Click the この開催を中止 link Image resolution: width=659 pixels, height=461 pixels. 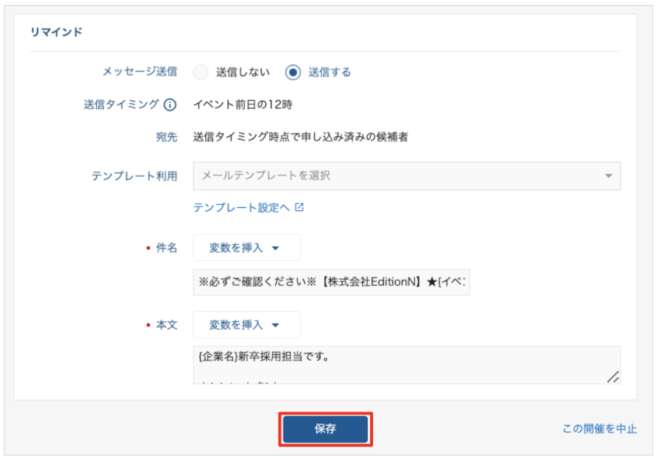coord(599,429)
